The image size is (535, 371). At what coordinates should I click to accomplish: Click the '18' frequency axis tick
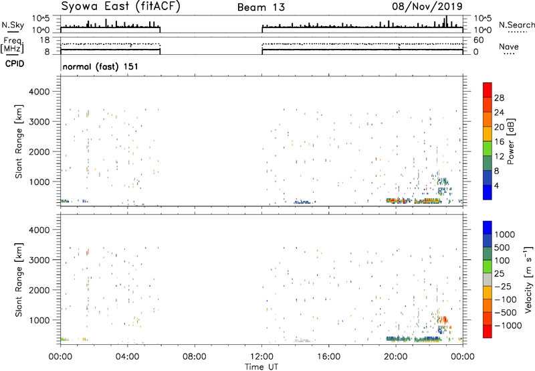pyautogui.click(x=45, y=40)
